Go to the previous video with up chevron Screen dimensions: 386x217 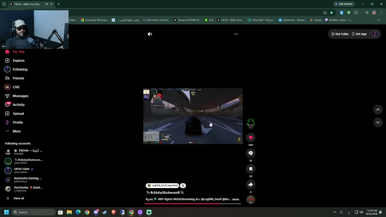[378, 109]
